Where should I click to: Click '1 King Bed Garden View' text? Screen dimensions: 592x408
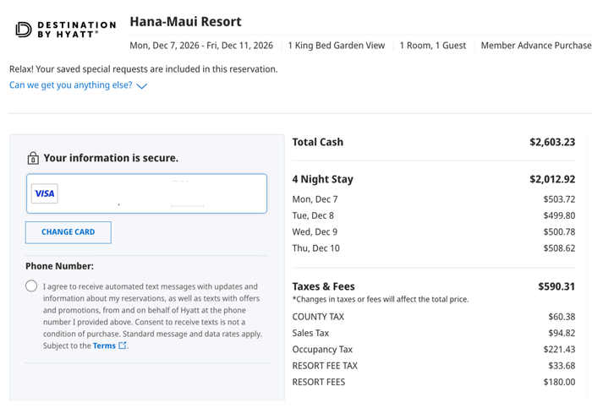pos(337,46)
